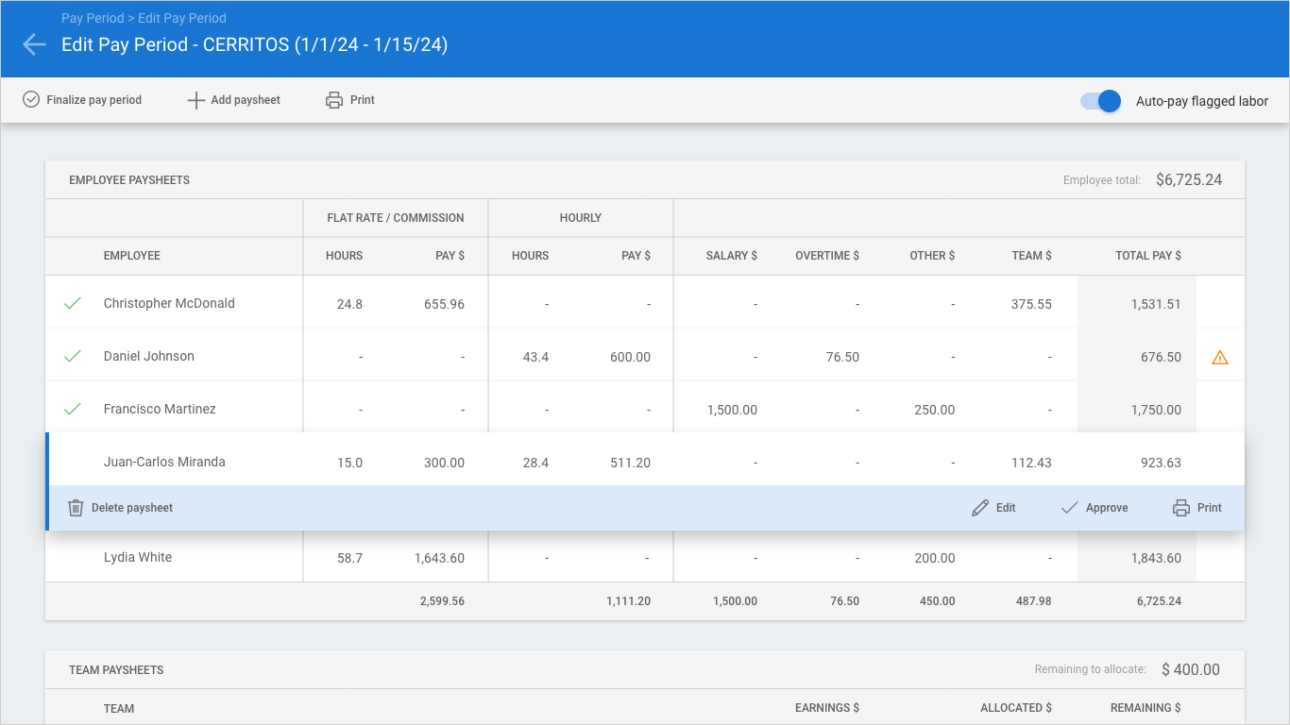
Task: Click the green checkmark beside Christopher McDonald
Action: 73,304
